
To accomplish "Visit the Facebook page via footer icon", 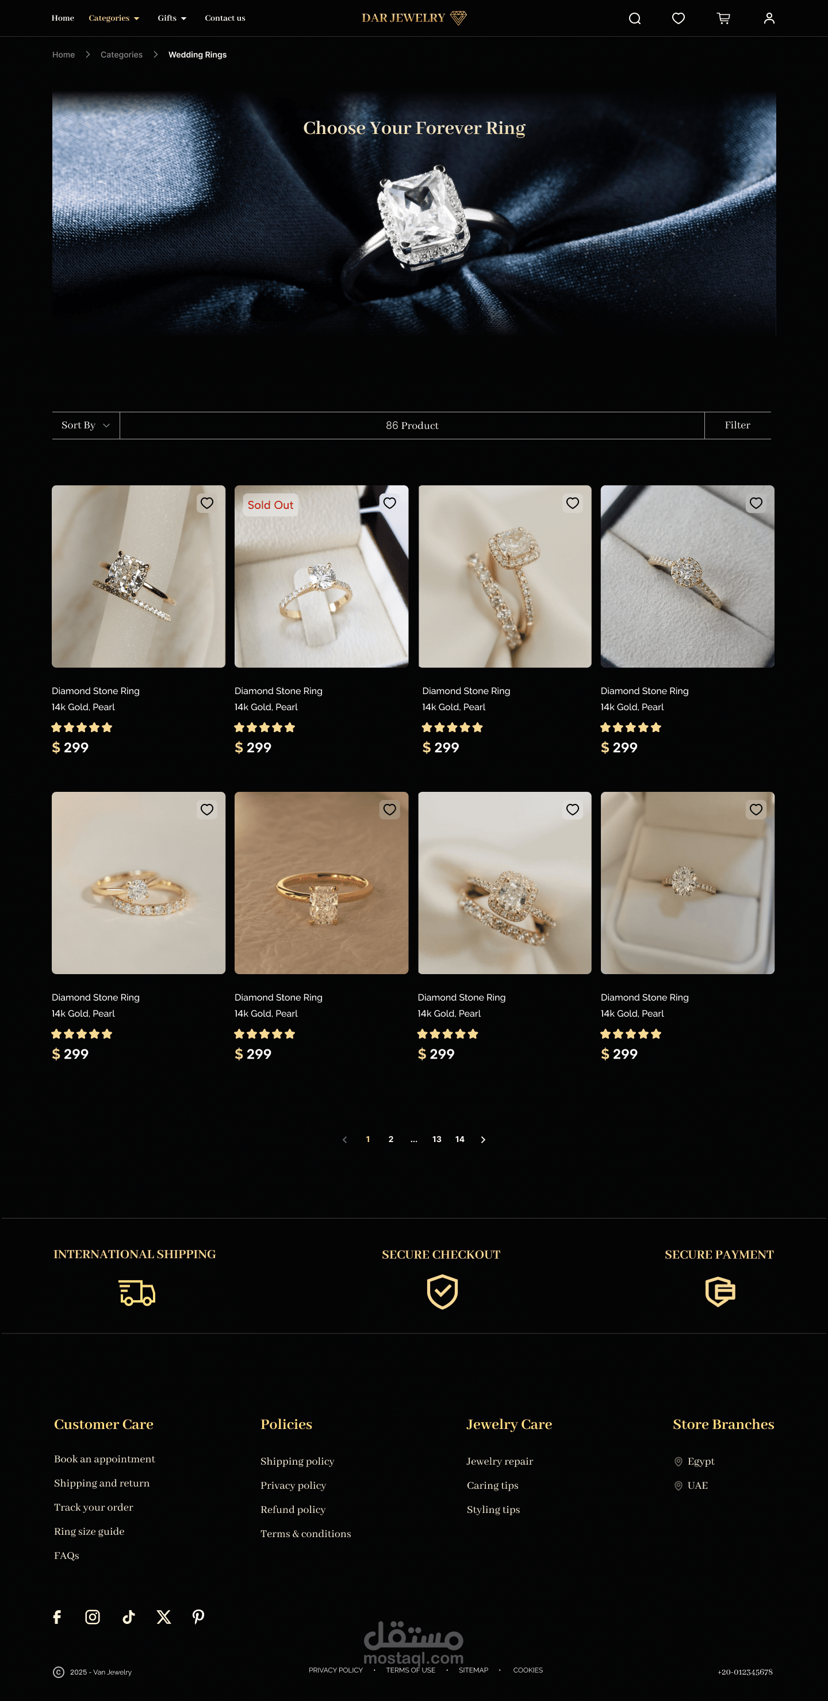I will [x=57, y=1616].
